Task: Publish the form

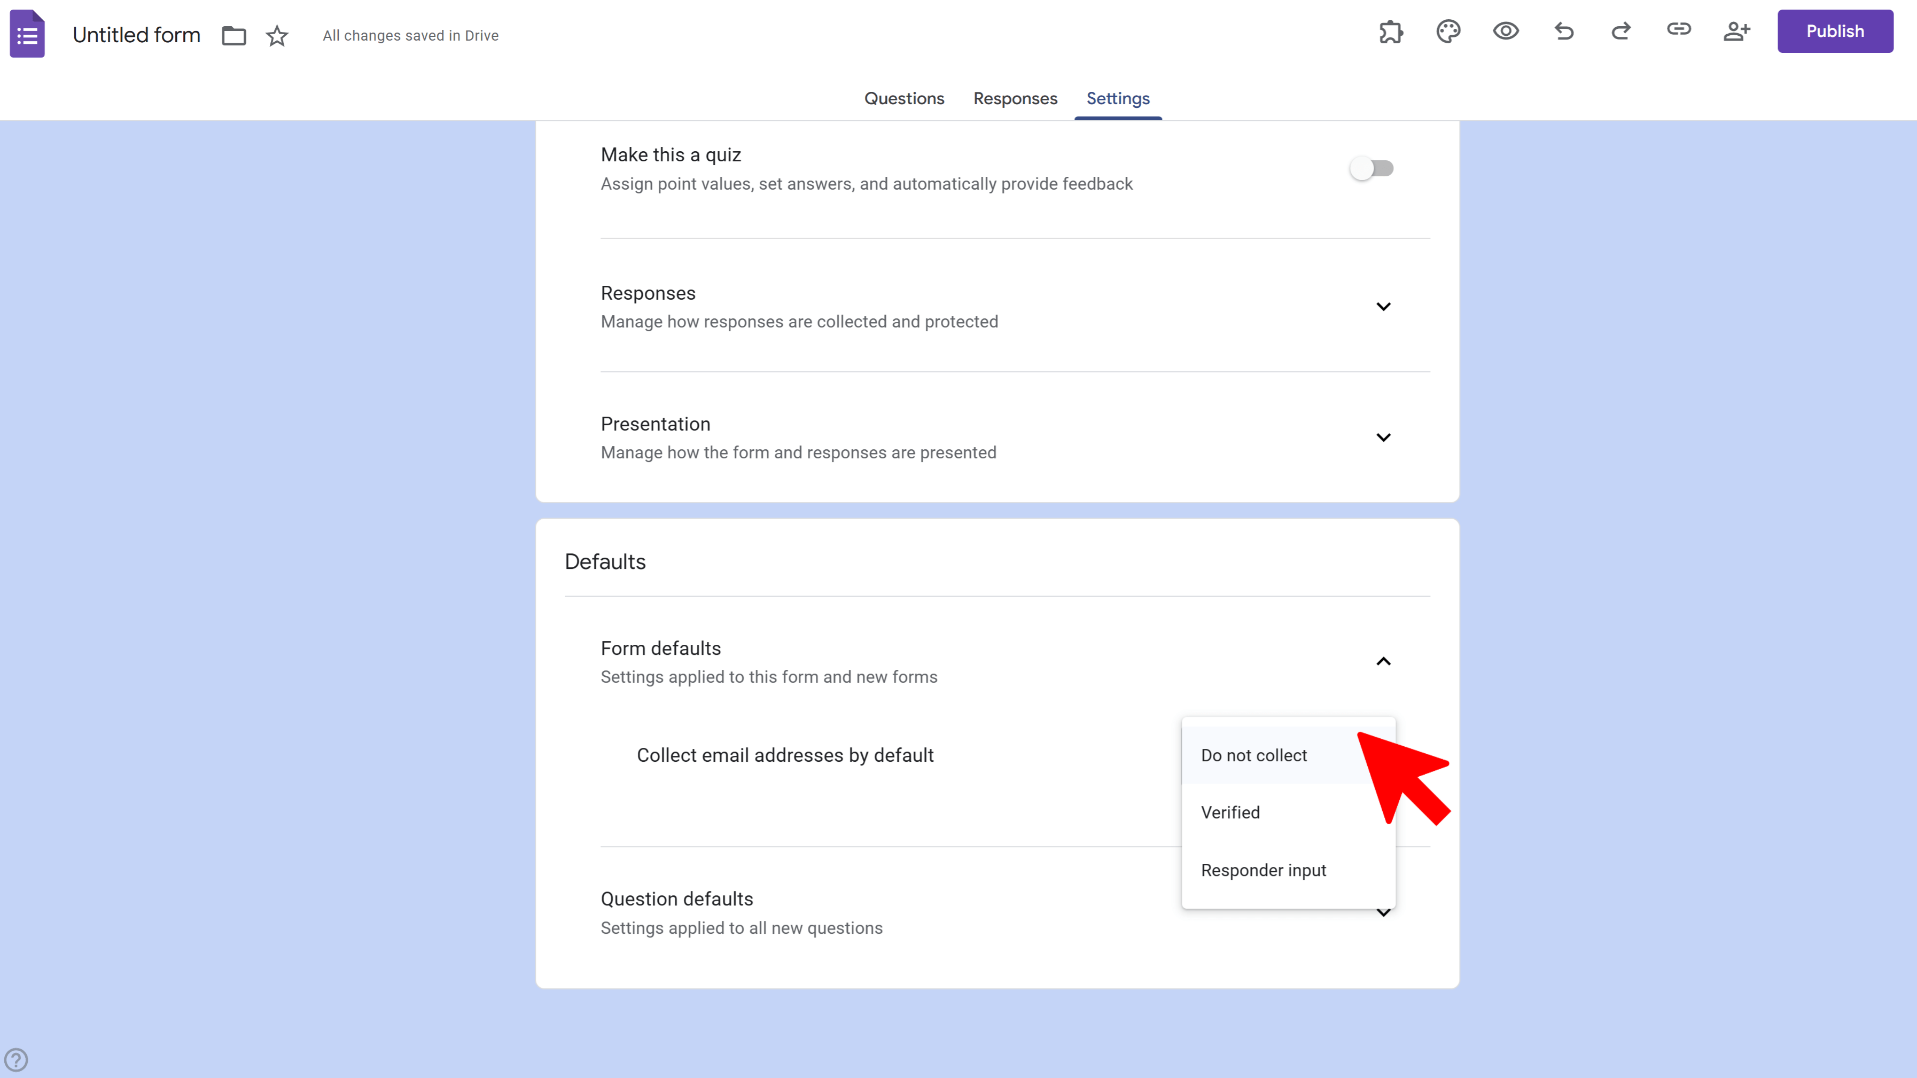Action: (1834, 31)
